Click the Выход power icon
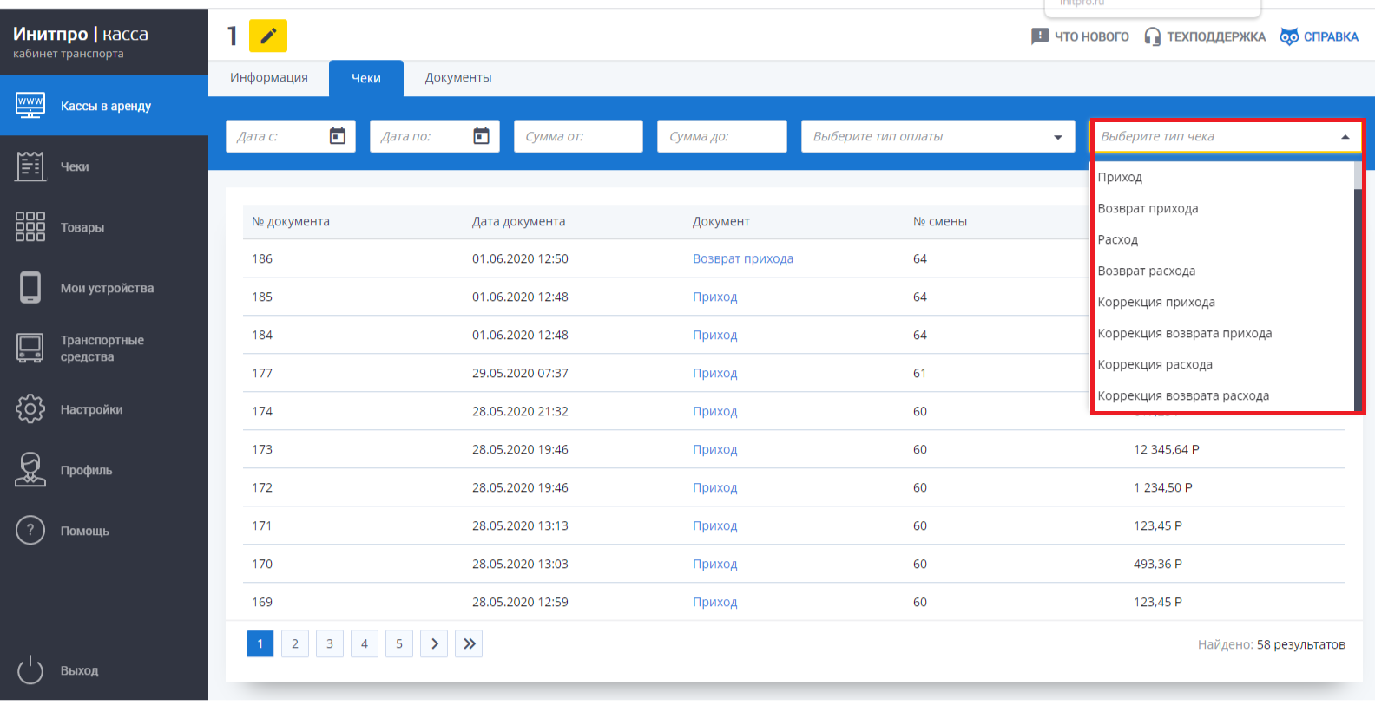Image resolution: width=1375 pixels, height=705 pixels. [30, 670]
